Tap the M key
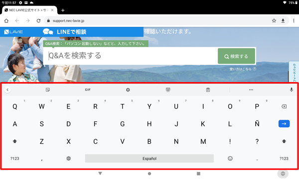The width and height of the screenshot is (299, 179). [x=203, y=141]
